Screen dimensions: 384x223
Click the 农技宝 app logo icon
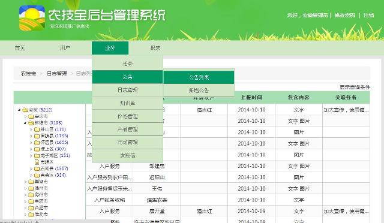(x=32, y=18)
